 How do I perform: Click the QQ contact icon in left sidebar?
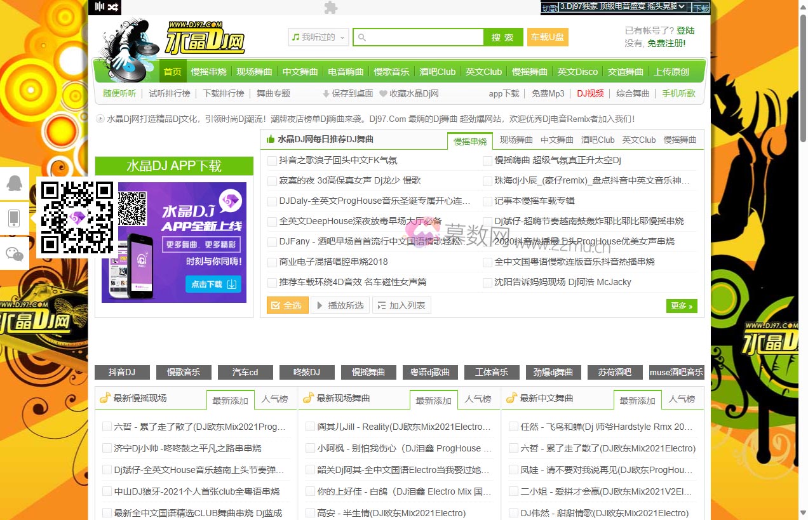click(14, 183)
